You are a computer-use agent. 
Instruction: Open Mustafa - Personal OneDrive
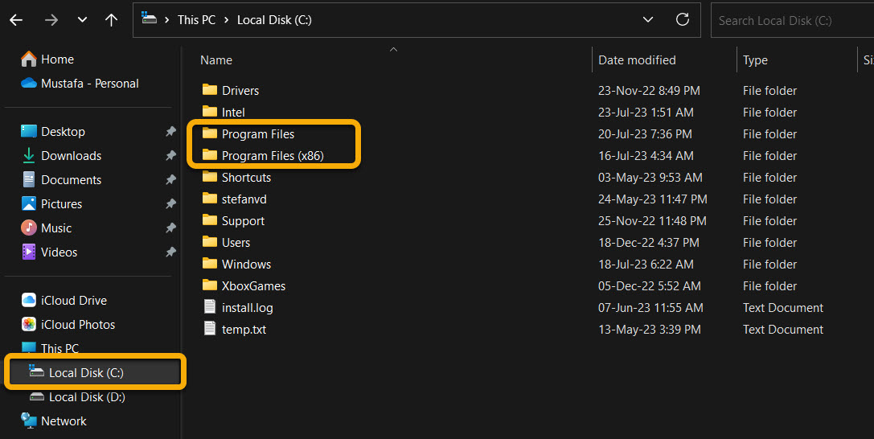tap(80, 84)
